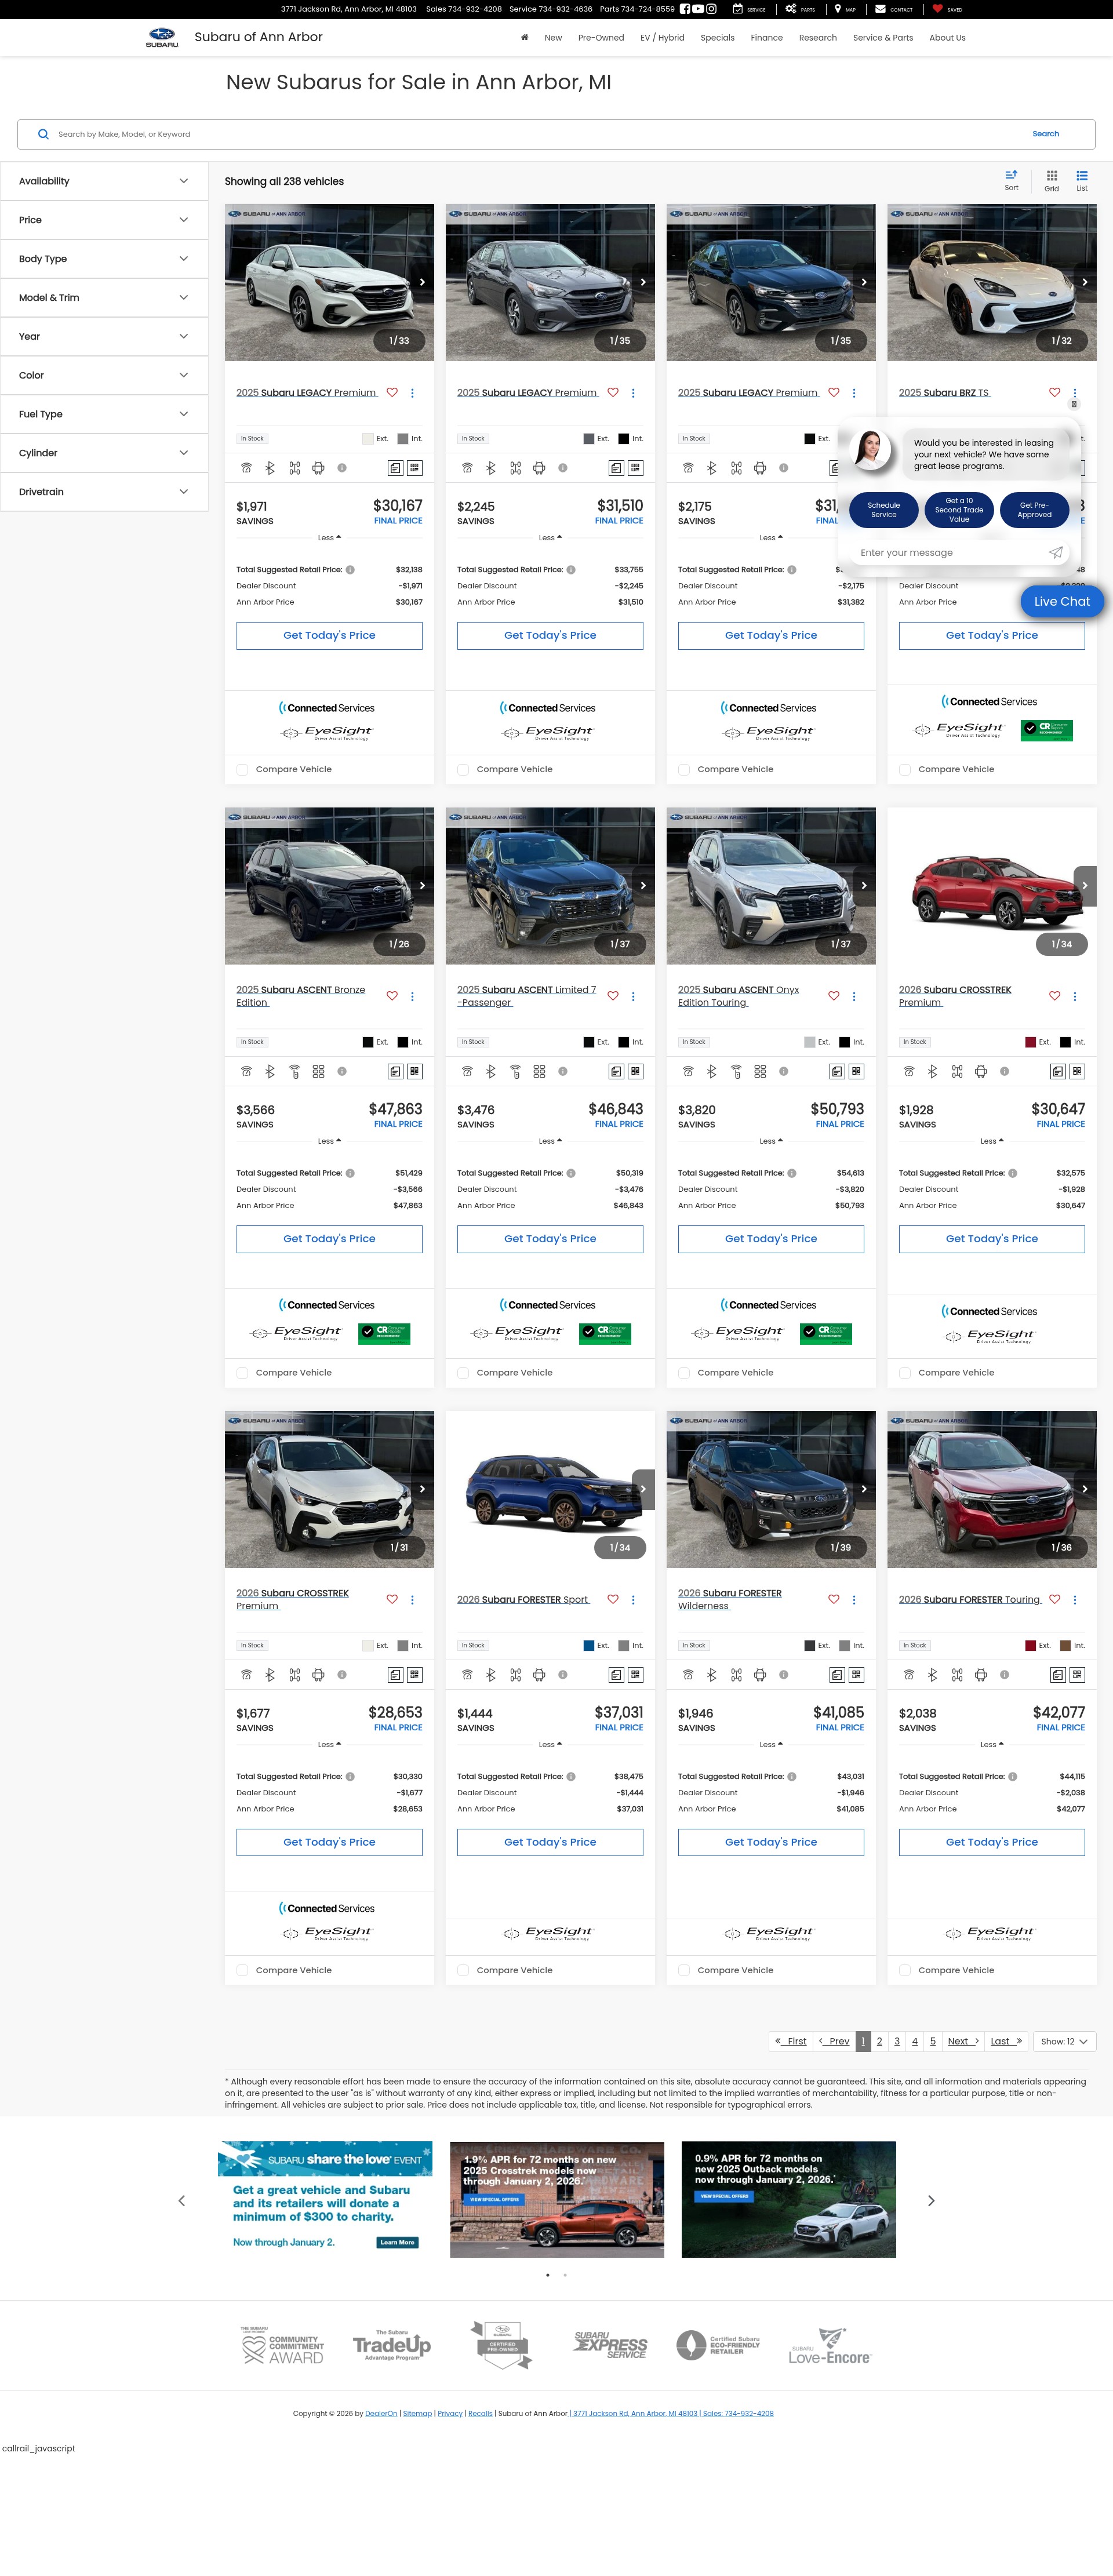The width and height of the screenshot is (1113, 2576).
Task: Check Compare Vehicle on $28,653 Crosstrek
Action: [x=242, y=1969]
